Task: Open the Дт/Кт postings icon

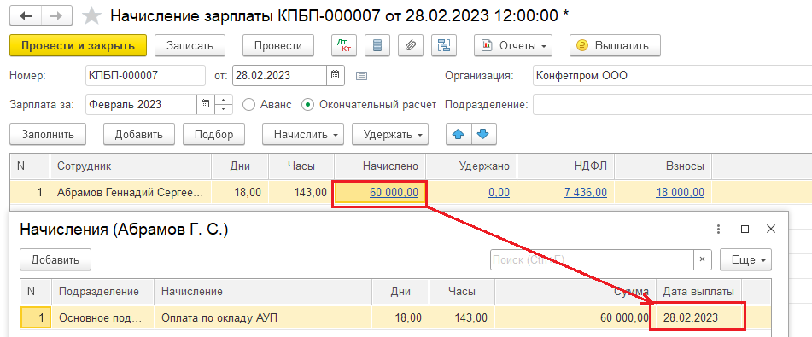Action: [x=344, y=45]
